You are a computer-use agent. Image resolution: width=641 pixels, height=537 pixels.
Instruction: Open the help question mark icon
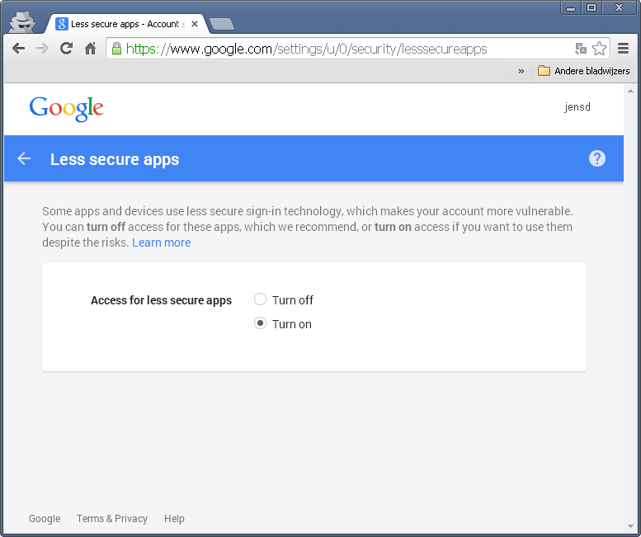(596, 158)
